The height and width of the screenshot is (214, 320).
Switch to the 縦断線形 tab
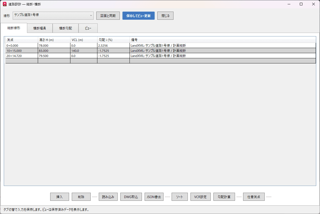14,28
